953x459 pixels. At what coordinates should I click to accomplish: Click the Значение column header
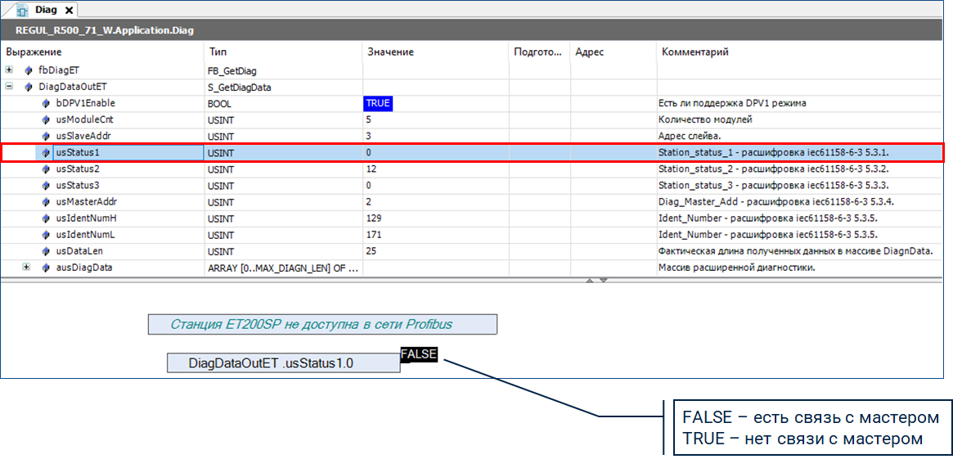(x=435, y=52)
